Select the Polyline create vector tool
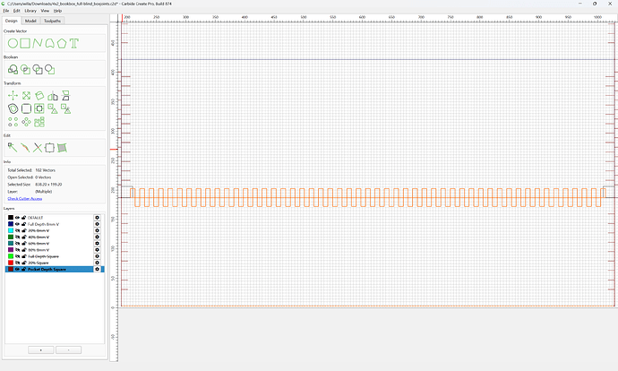 [x=38, y=43]
